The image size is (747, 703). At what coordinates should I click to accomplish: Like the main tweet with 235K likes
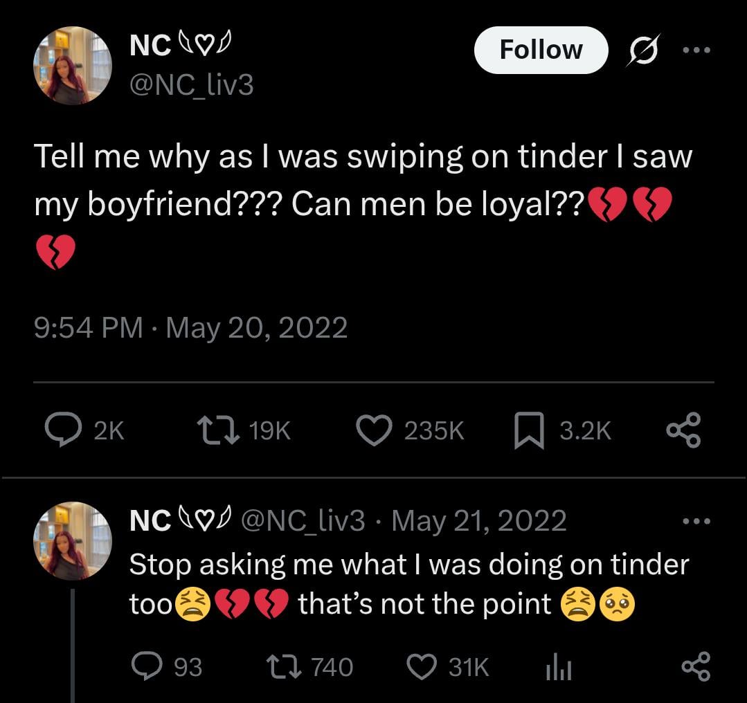[x=375, y=430]
